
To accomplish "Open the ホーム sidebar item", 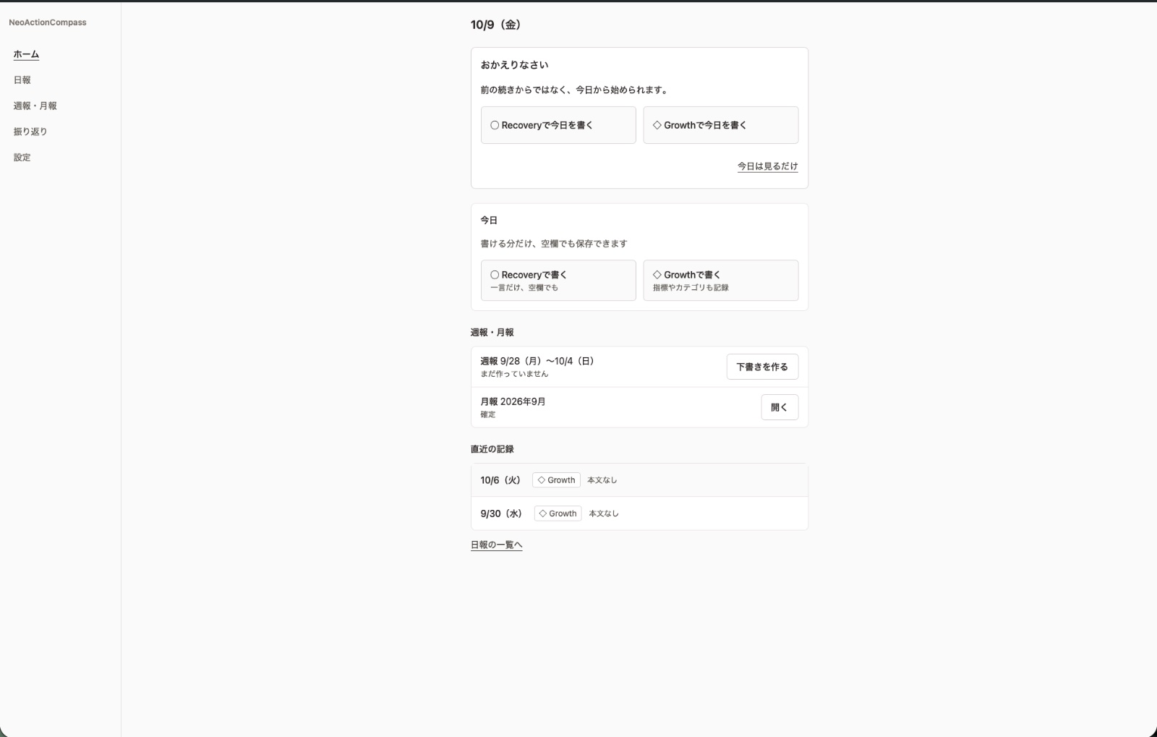I will point(26,54).
